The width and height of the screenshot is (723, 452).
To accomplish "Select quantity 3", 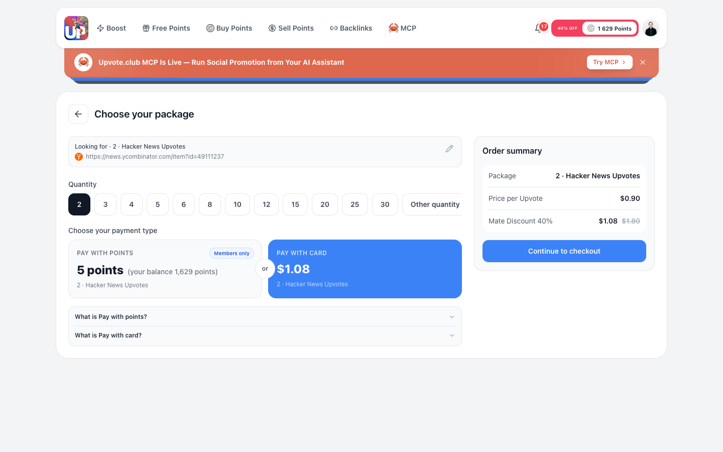I will click(105, 204).
